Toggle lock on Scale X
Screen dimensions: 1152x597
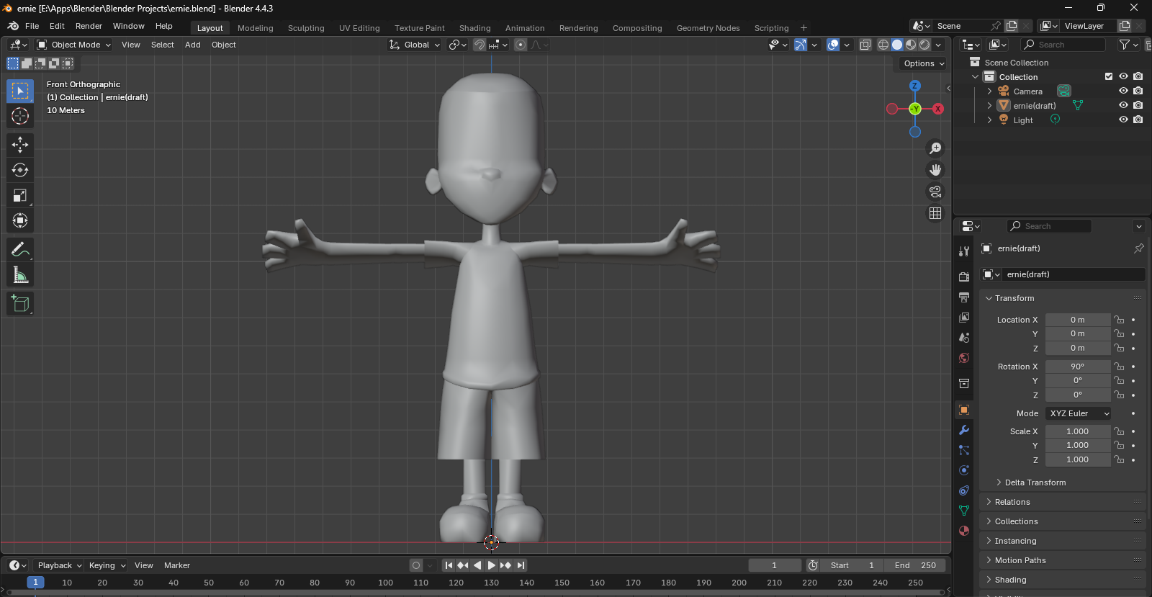click(1119, 431)
